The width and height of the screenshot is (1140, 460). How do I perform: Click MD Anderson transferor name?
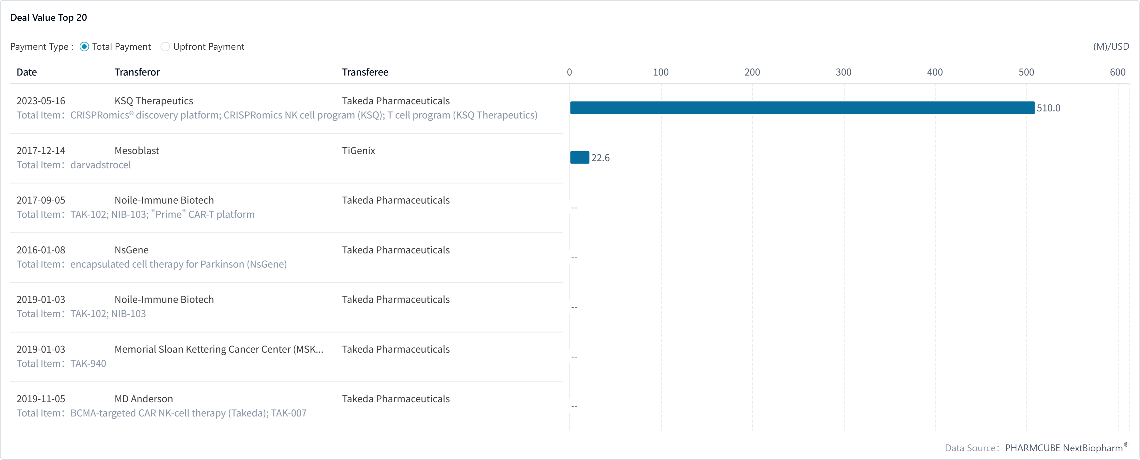[x=143, y=399]
